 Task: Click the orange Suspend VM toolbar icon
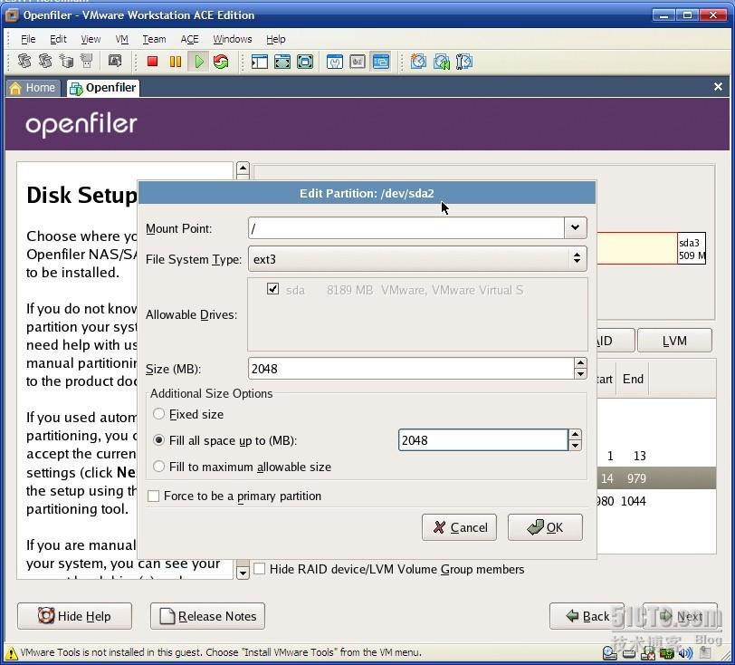click(x=176, y=62)
